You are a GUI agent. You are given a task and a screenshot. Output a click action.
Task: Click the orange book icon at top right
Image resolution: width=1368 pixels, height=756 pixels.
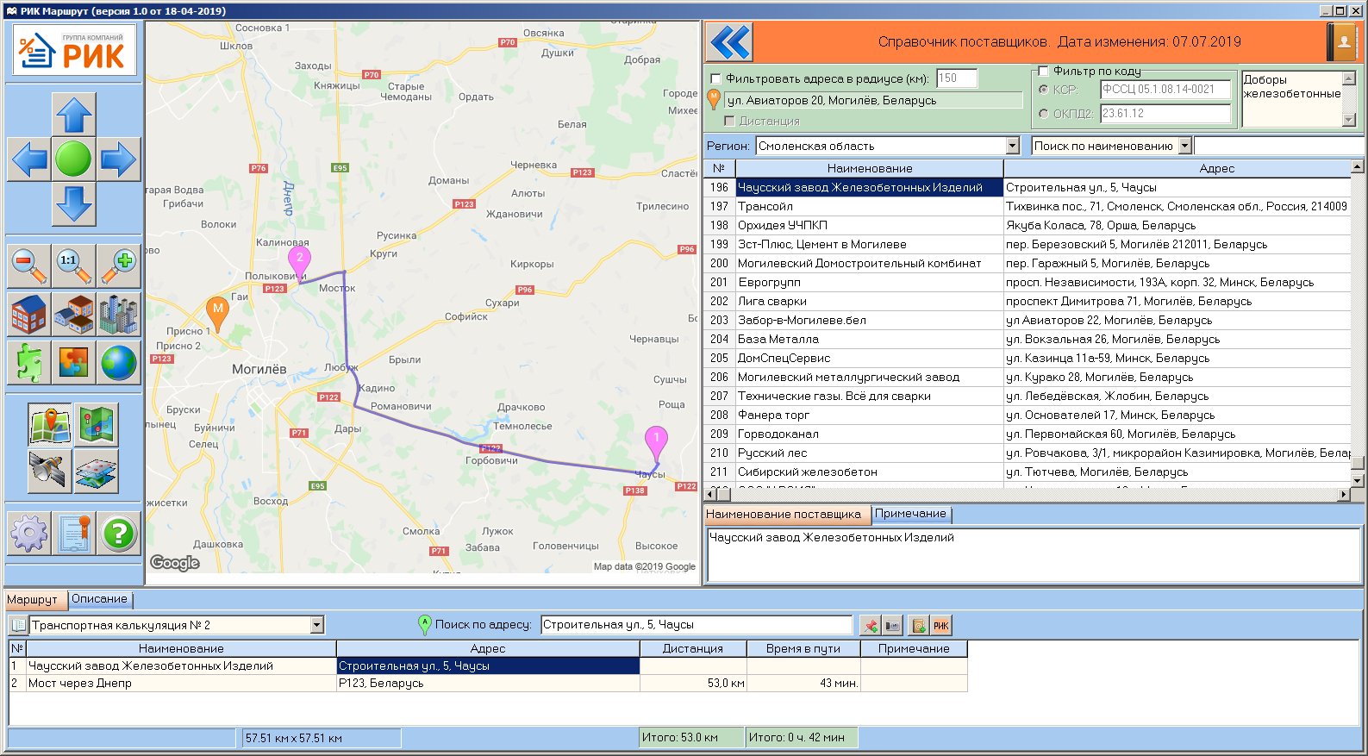pyautogui.click(x=1343, y=41)
